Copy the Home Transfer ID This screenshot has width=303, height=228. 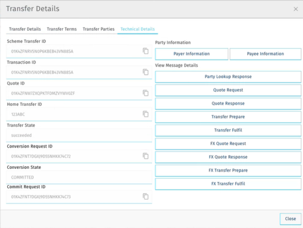click(145, 114)
